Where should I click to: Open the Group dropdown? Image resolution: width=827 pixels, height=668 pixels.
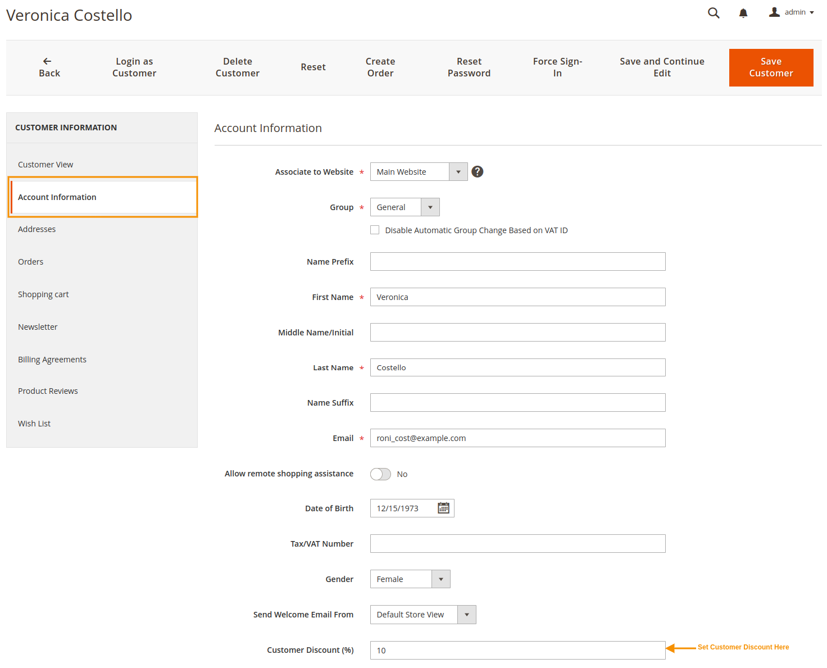[430, 207]
